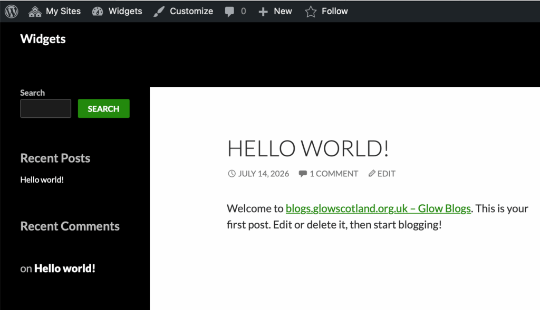540x310 pixels.
Task: Click the Recent Comments widget heading
Action: (70, 226)
